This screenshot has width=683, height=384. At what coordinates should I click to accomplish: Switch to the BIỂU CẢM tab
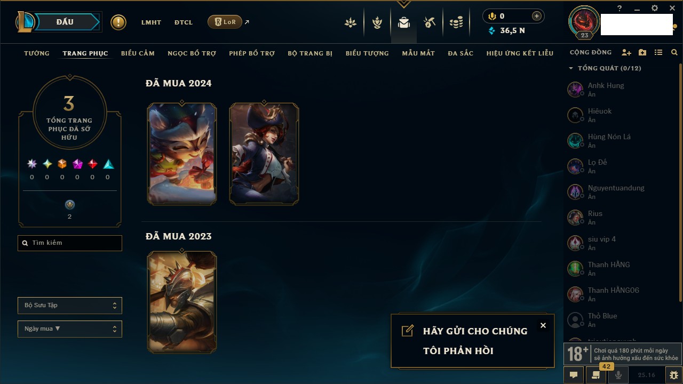(138, 53)
